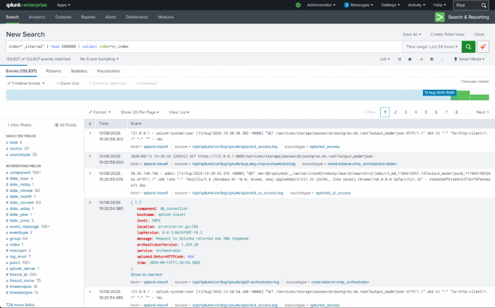Click the green health status check icon
This screenshot has width=495, height=308.
click(x=298, y=5)
